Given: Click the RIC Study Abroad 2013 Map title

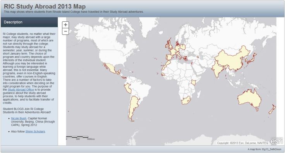Looking at the screenshot, I should [x=45, y=6].
